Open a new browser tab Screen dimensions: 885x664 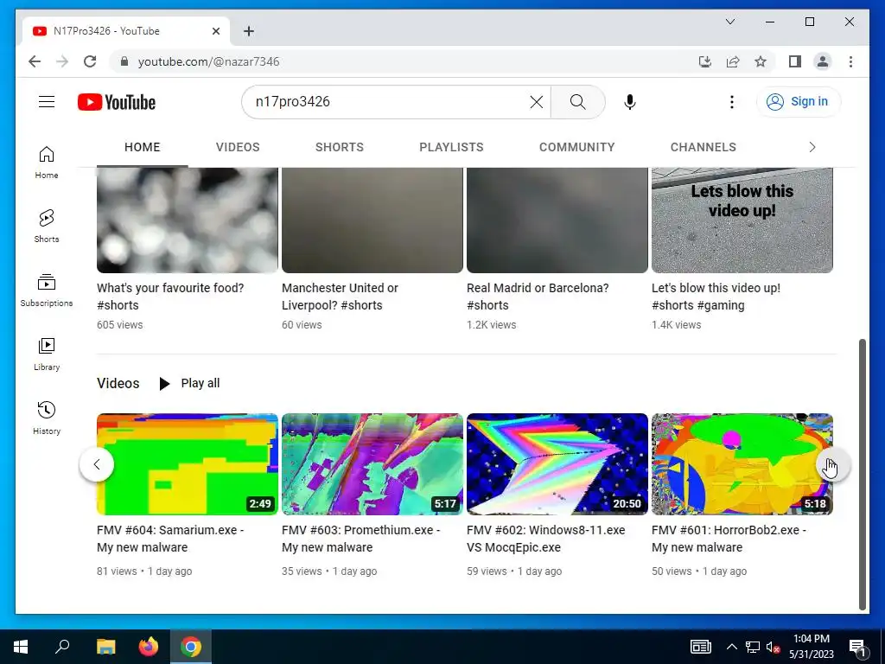[x=249, y=31]
